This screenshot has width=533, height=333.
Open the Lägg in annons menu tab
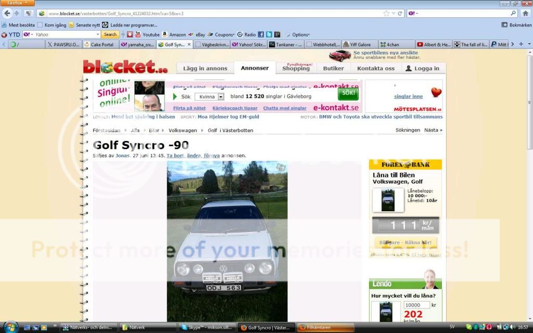205,68
